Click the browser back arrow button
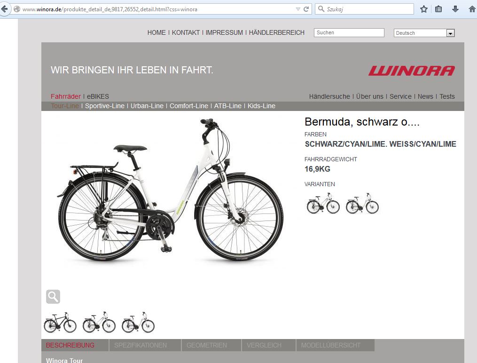Viewport: 477px width, 363px height. pos(4,9)
